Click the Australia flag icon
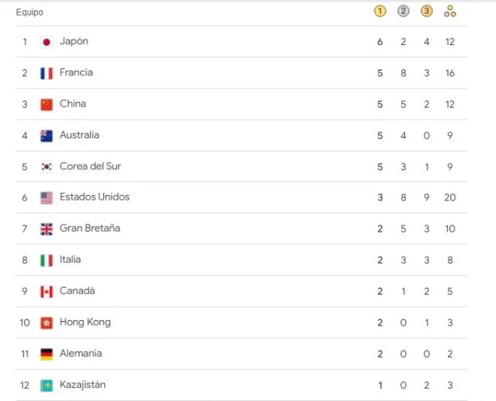The image size is (496, 401). pyautogui.click(x=47, y=135)
